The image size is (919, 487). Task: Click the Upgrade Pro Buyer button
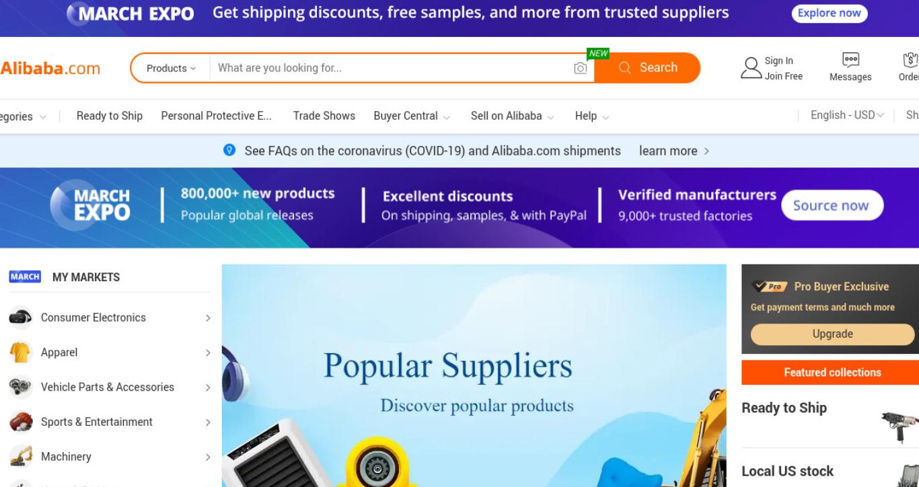pos(833,334)
